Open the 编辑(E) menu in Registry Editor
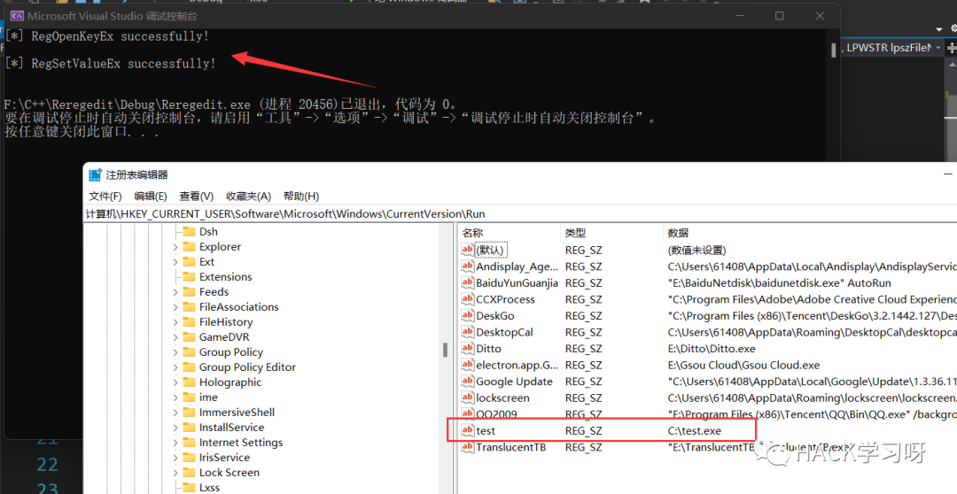Image resolution: width=957 pixels, height=494 pixels. (150, 196)
